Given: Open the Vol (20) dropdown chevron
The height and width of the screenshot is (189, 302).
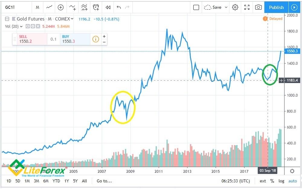Looking at the screenshot, I should tap(21, 26).
